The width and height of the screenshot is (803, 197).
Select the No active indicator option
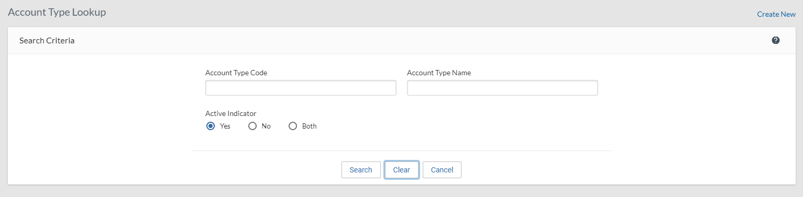point(252,126)
